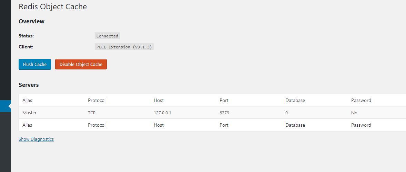Select the TCP protocol cell
Image resolution: width=406 pixels, height=172 pixels.
click(x=92, y=113)
